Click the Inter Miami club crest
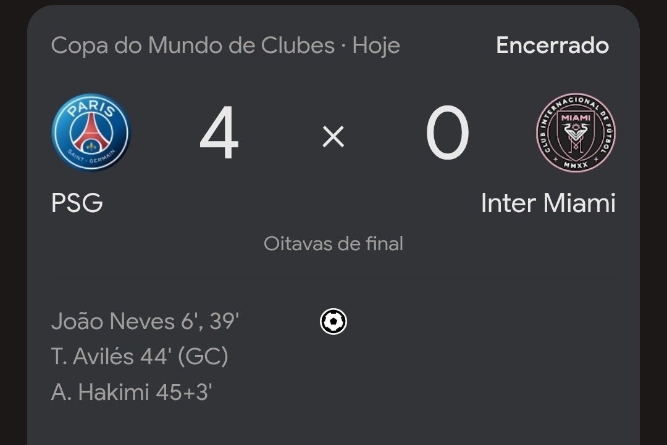Image resolution: width=667 pixels, height=445 pixels. tap(576, 133)
